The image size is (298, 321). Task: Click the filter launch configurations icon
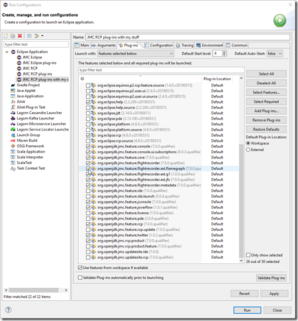pos(36,36)
